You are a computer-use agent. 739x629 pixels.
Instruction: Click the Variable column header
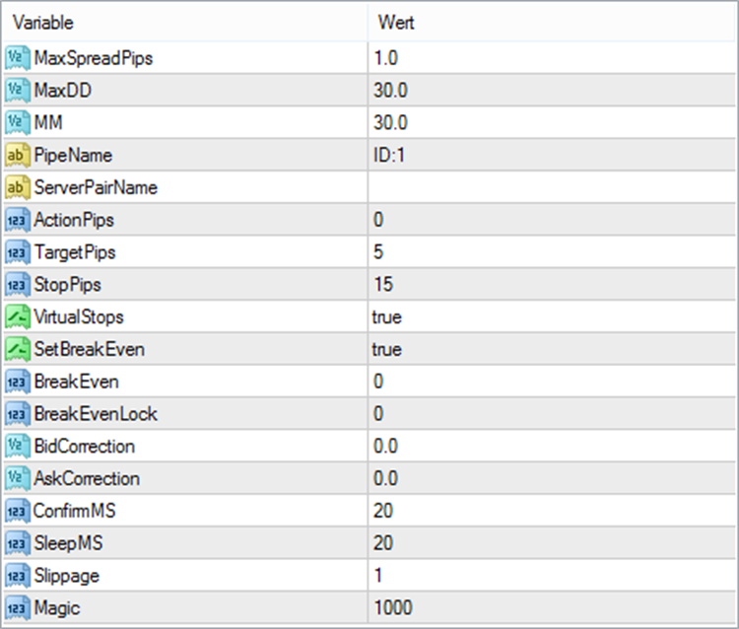pos(185,22)
